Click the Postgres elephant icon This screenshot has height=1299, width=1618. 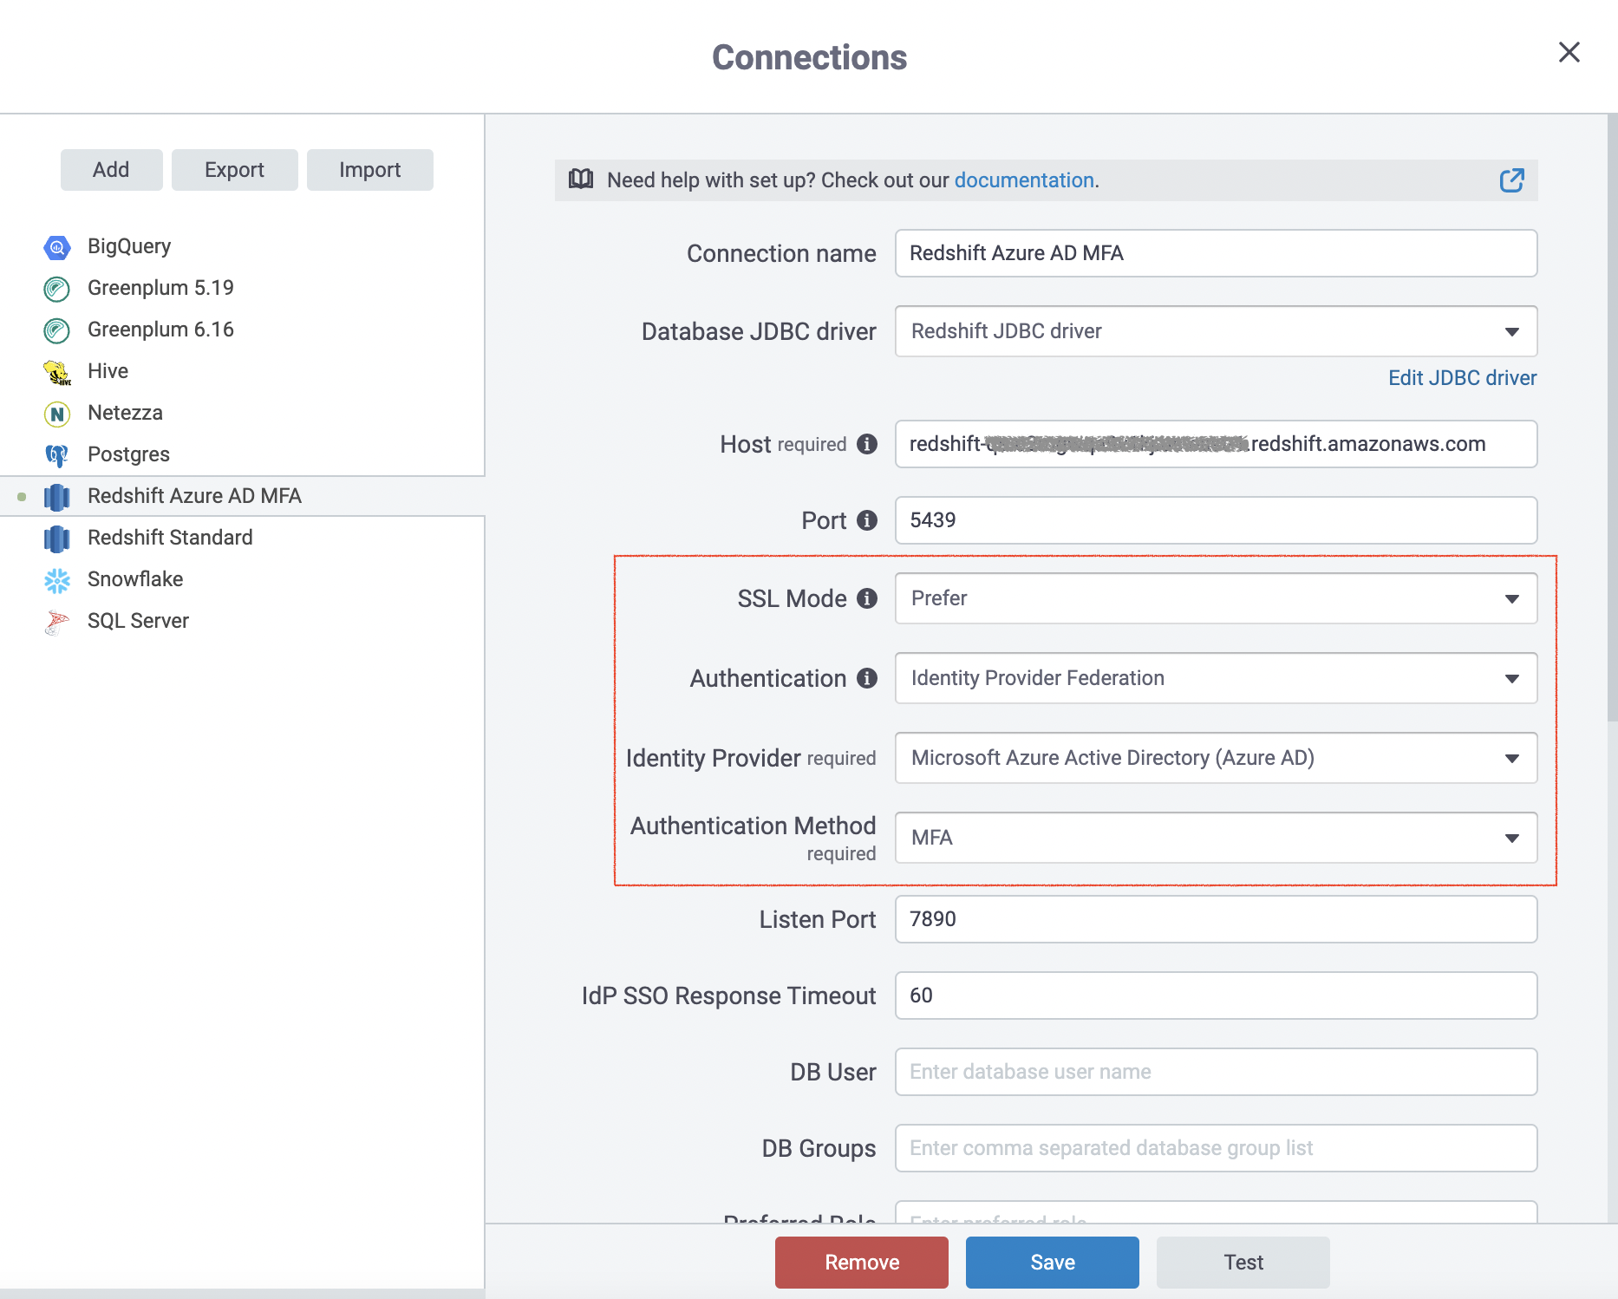(57, 455)
